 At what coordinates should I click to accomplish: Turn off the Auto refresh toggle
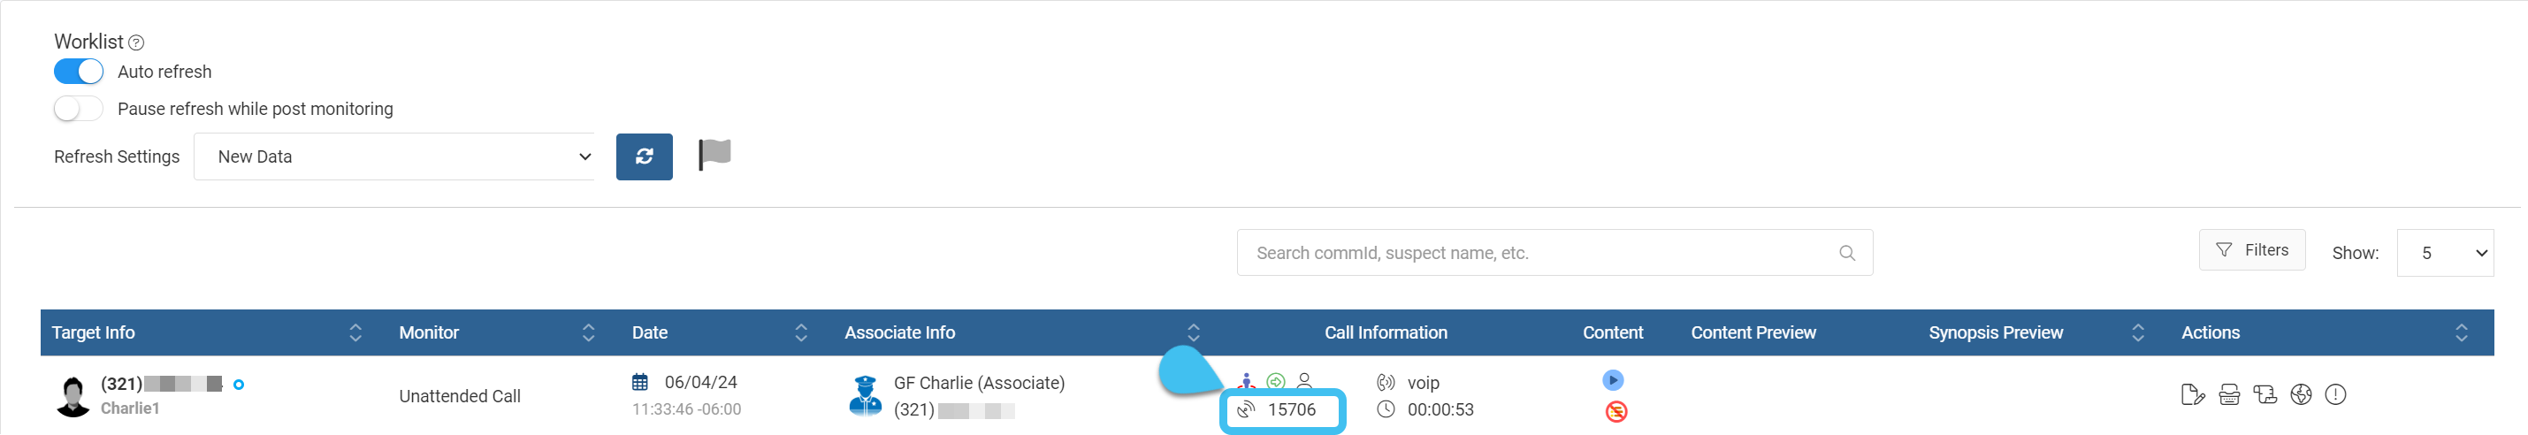coord(79,72)
